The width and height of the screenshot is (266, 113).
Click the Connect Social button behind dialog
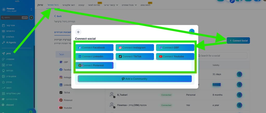pyautogui.click(x=238, y=40)
